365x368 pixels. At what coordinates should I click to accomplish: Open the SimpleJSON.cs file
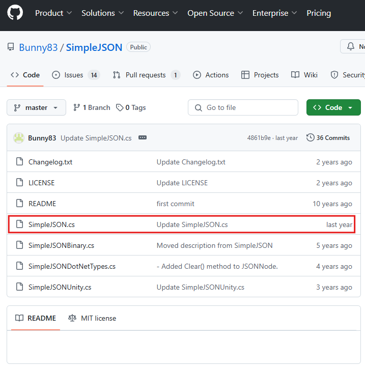point(51,224)
